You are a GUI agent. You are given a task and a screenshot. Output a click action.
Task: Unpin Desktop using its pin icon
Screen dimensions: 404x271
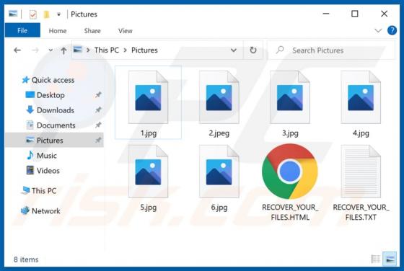click(98, 95)
